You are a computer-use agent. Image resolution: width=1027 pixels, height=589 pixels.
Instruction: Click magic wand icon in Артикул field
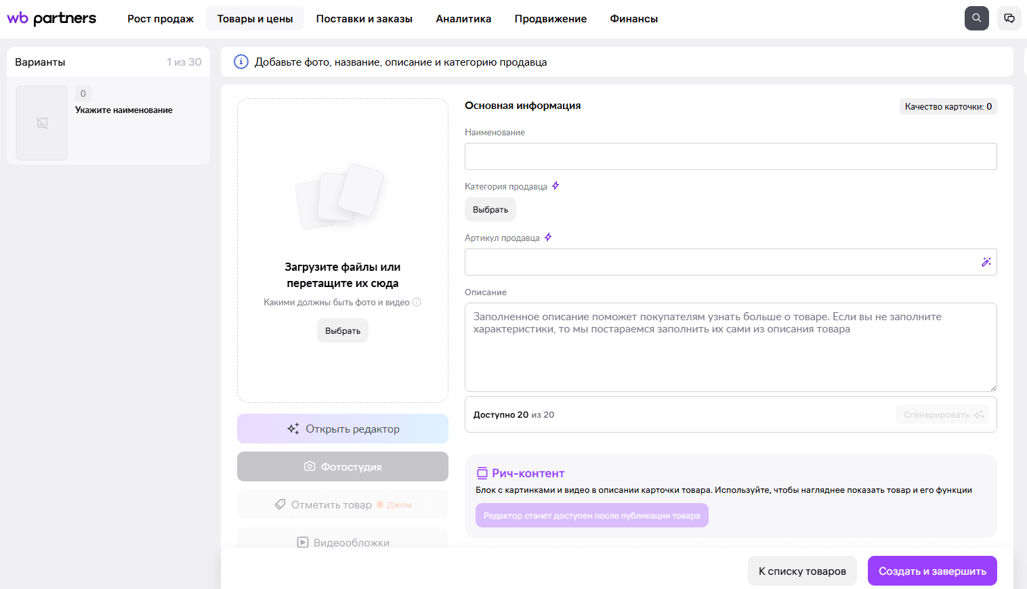(986, 262)
